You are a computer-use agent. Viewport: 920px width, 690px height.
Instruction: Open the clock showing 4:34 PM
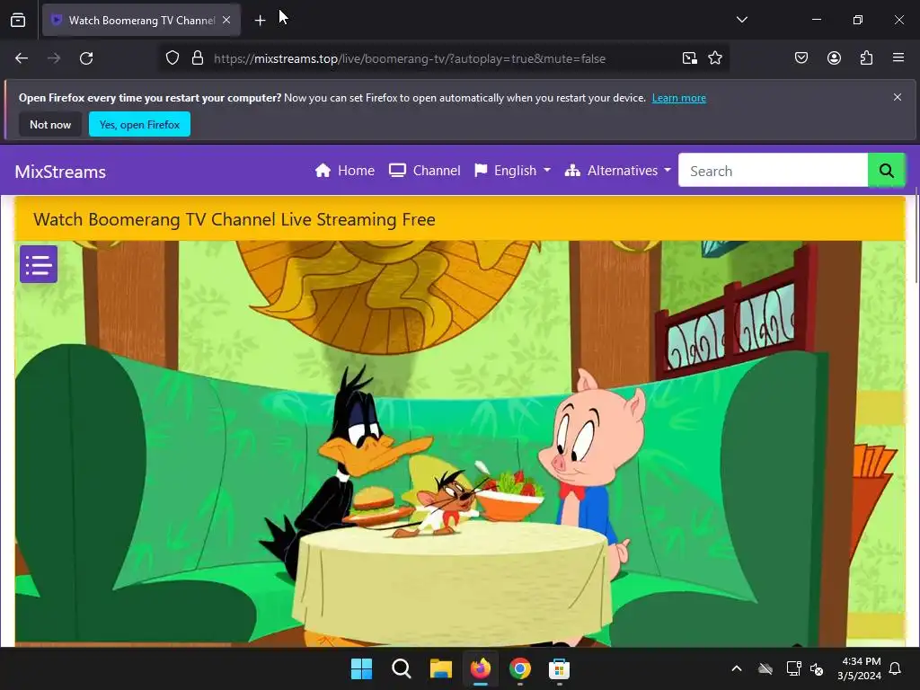pos(859,668)
